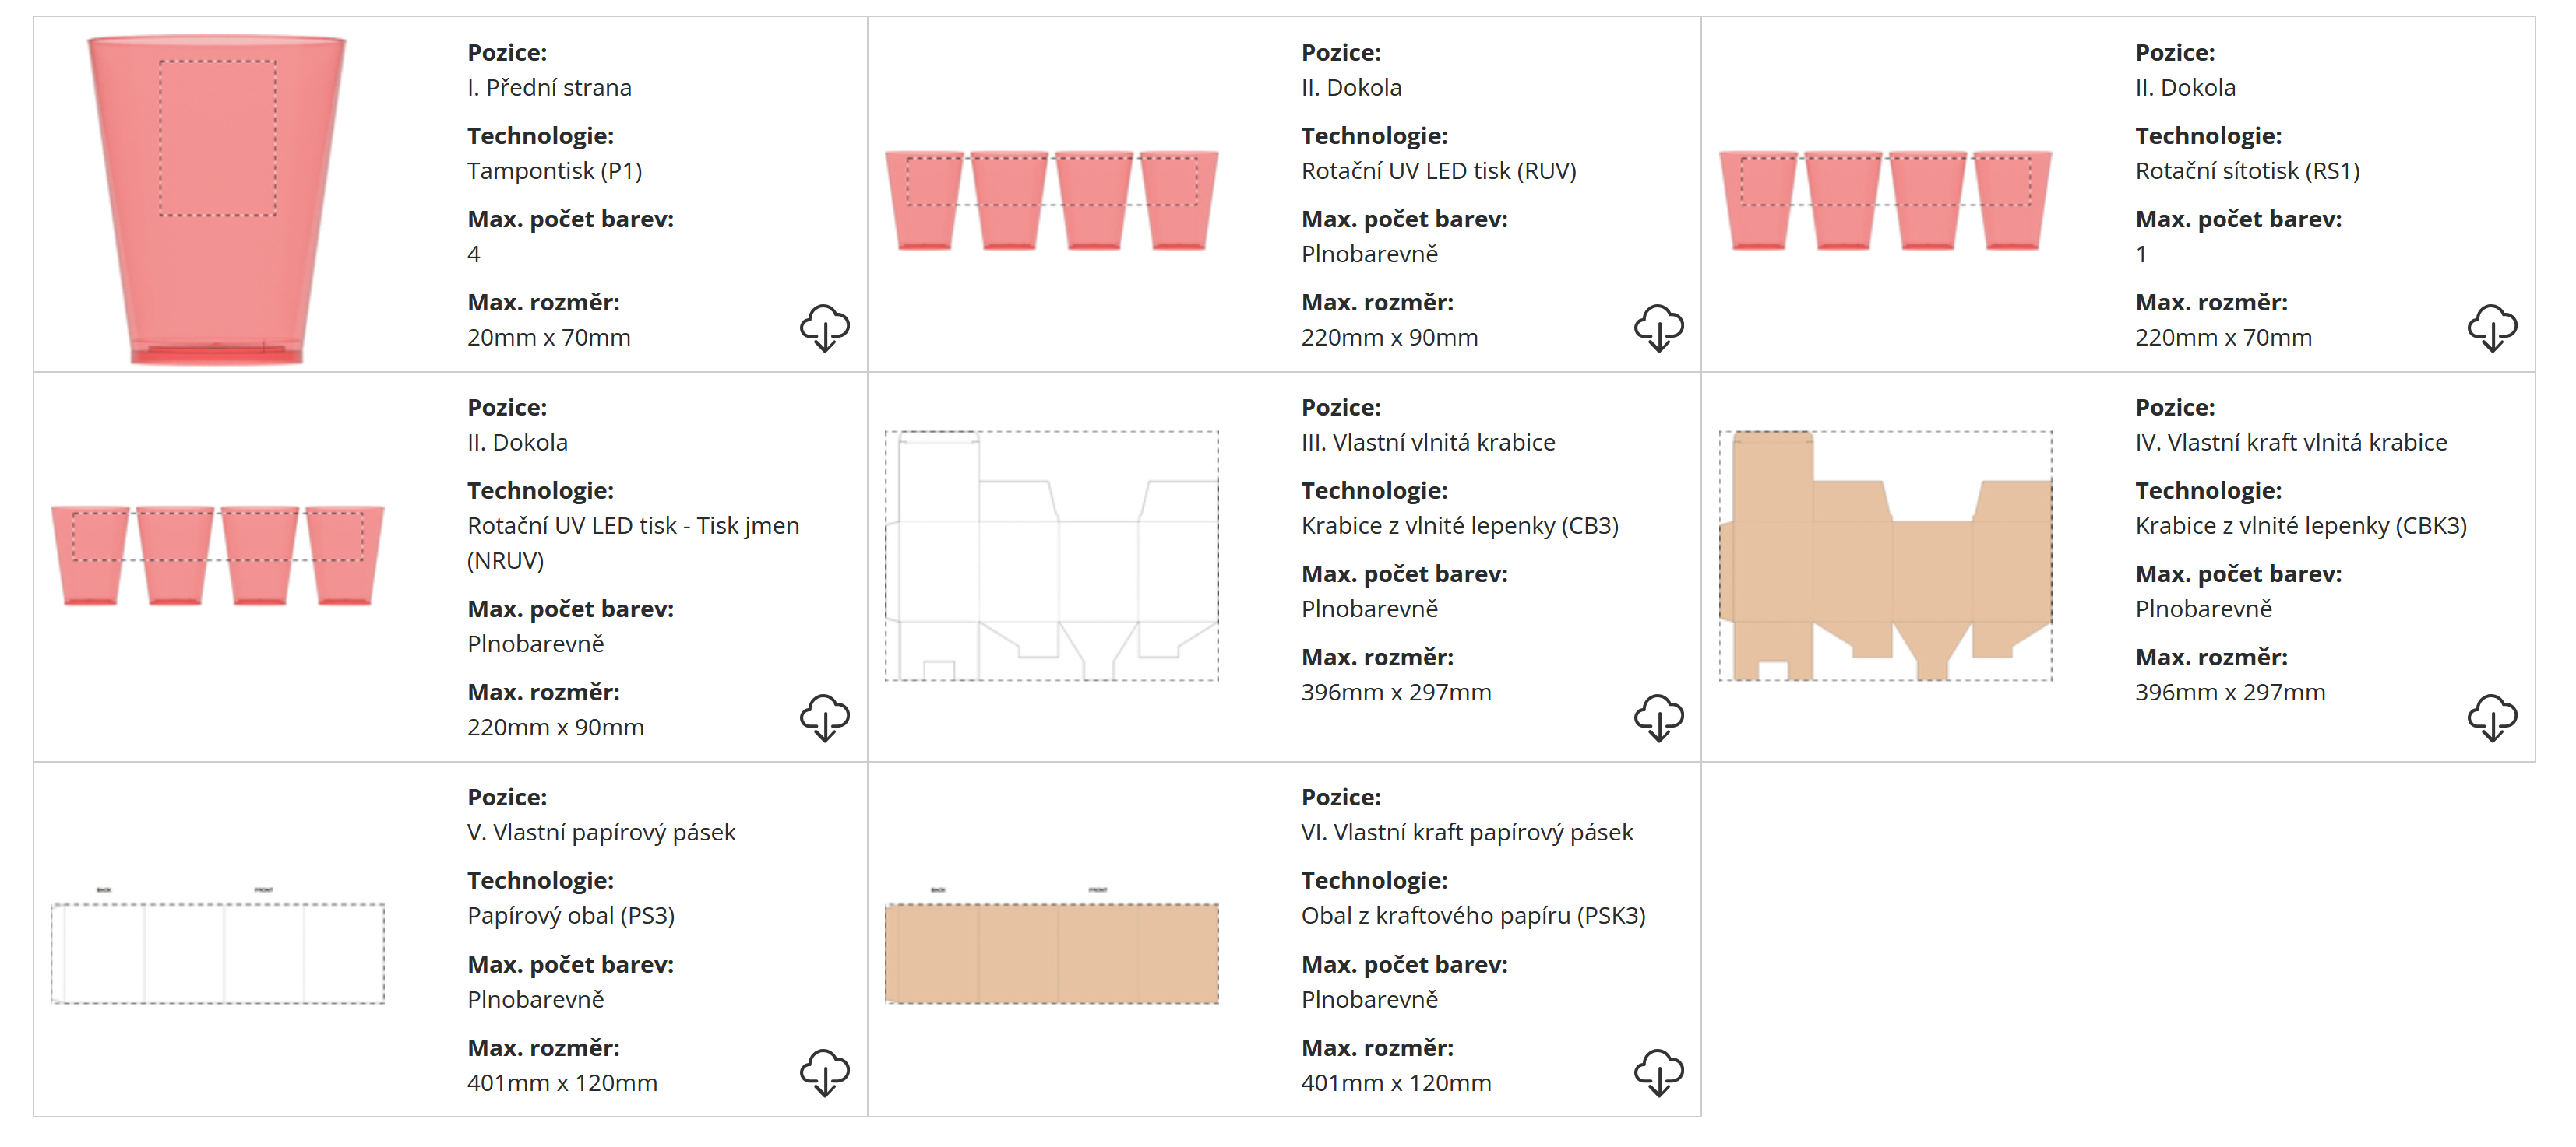Download template for Rotační UV LED tisk (RUV)
Image resolution: width=2576 pixels, height=1147 pixels.
1658,328
